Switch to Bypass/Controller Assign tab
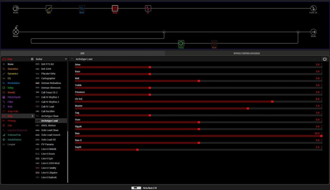Viewport: 330px width, 190px height. click(x=247, y=53)
